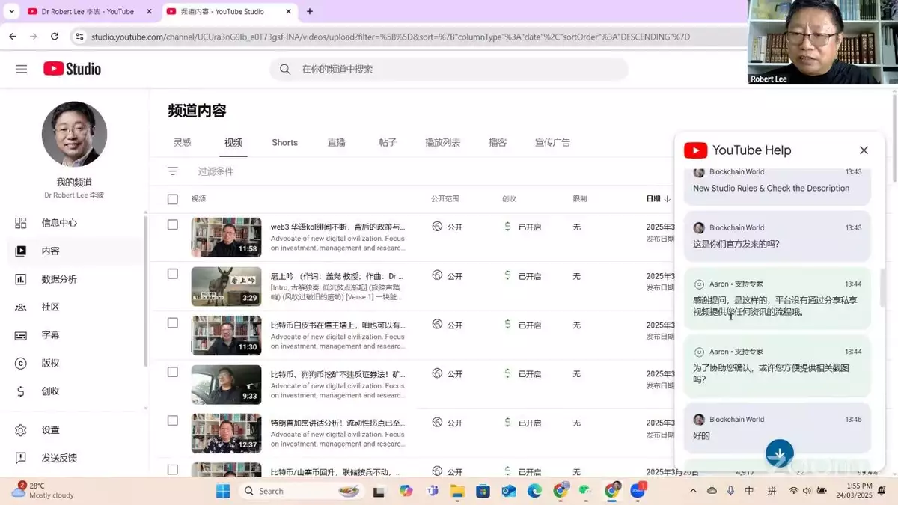Image resolution: width=898 pixels, height=505 pixels.
Task: Reload the page using the browser refresh icon
Action: (55, 36)
